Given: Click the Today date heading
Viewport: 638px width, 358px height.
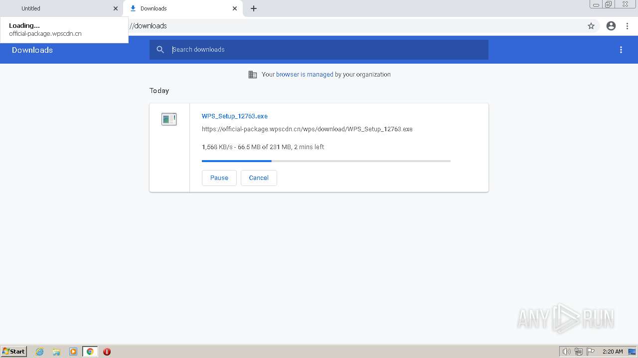Looking at the screenshot, I should pyautogui.click(x=159, y=90).
